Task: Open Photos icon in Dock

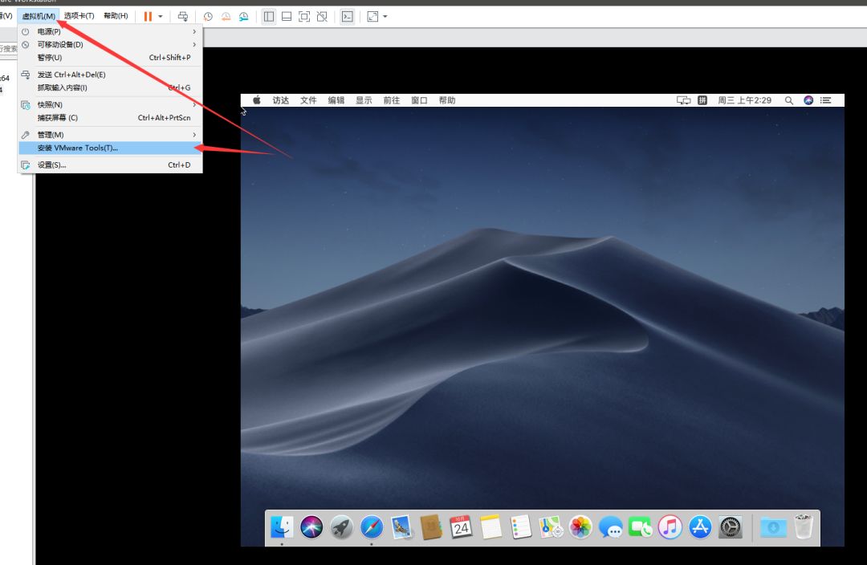Action: coord(580,526)
